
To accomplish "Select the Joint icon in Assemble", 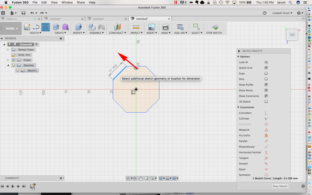I will [x=101, y=27].
